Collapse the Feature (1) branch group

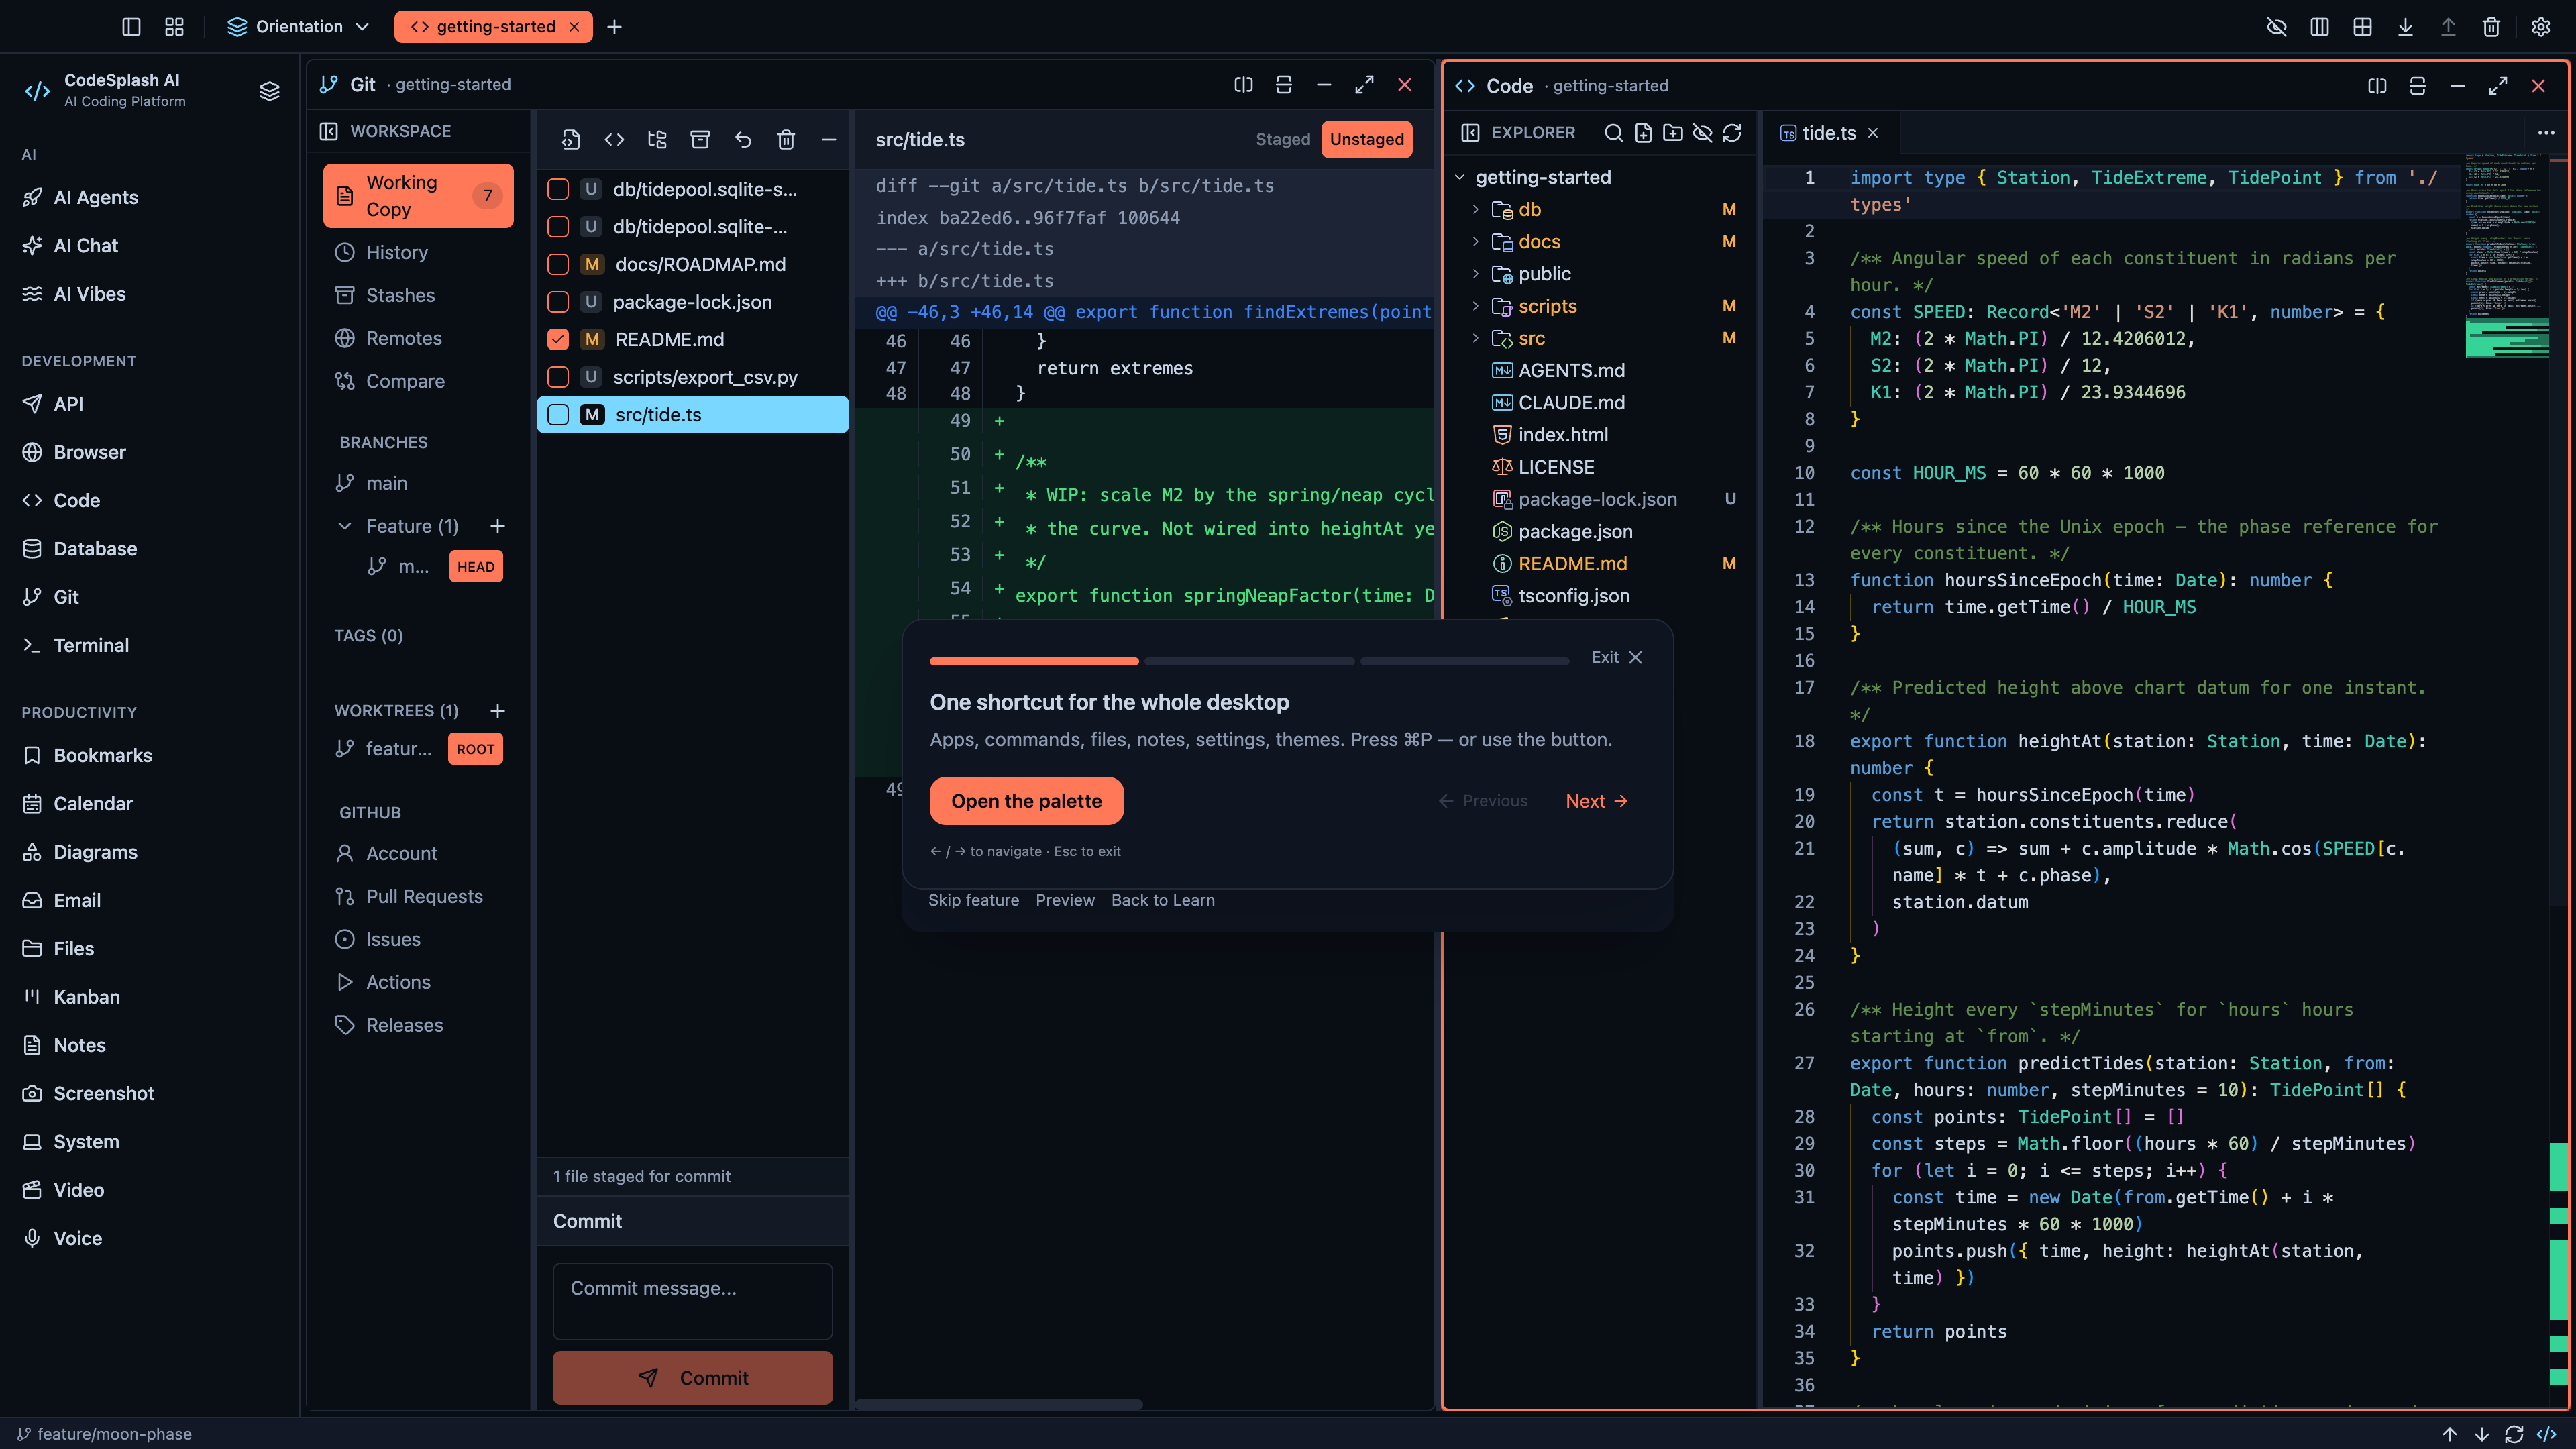pos(345,526)
